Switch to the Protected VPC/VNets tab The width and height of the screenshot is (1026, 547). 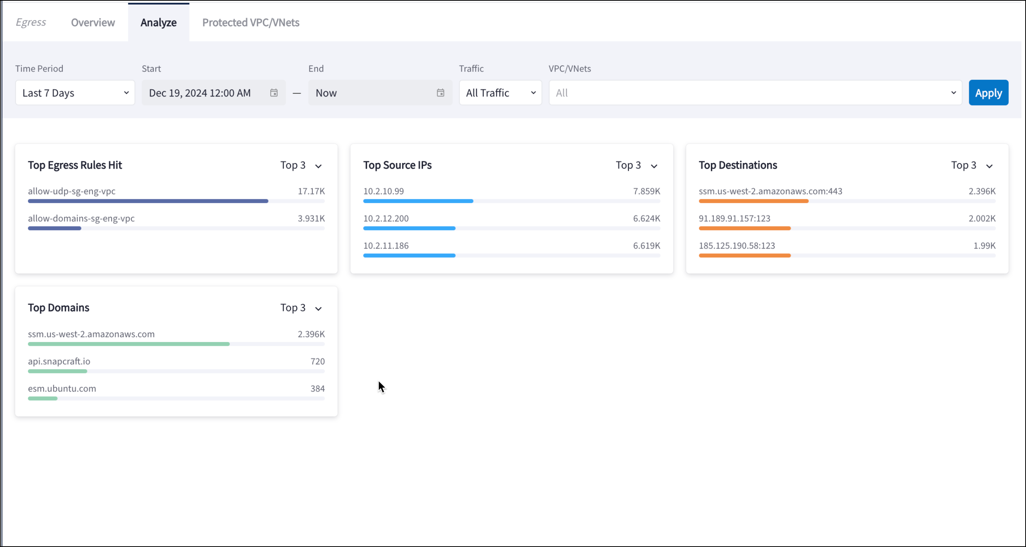(x=251, y=22)
